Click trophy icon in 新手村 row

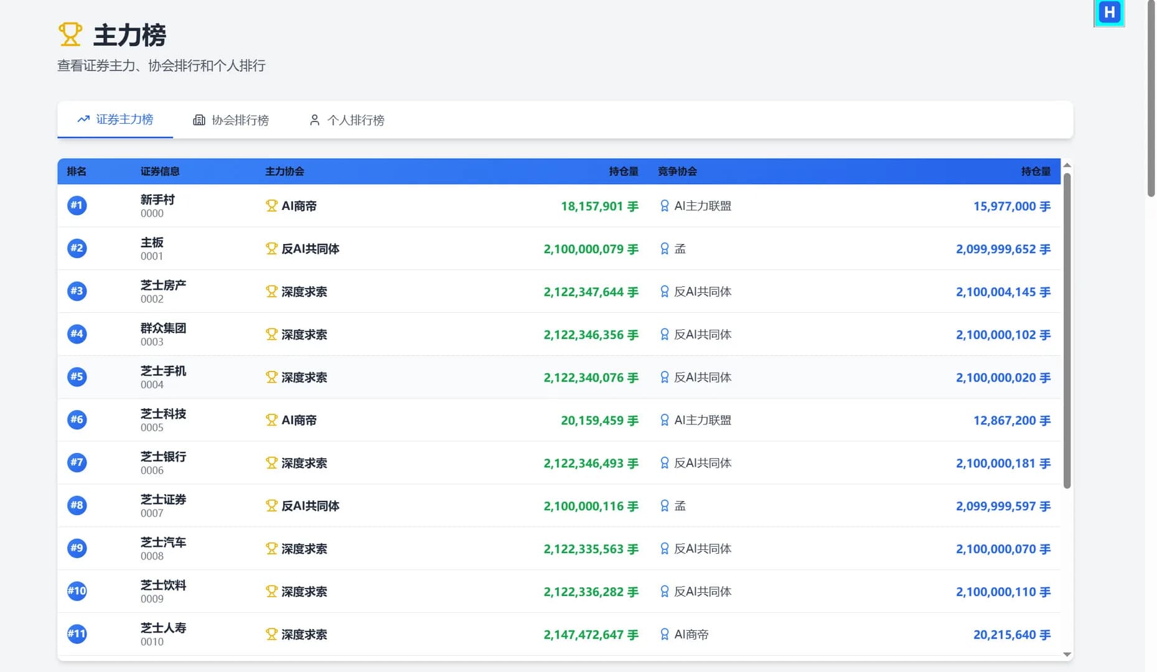[271, 206]
